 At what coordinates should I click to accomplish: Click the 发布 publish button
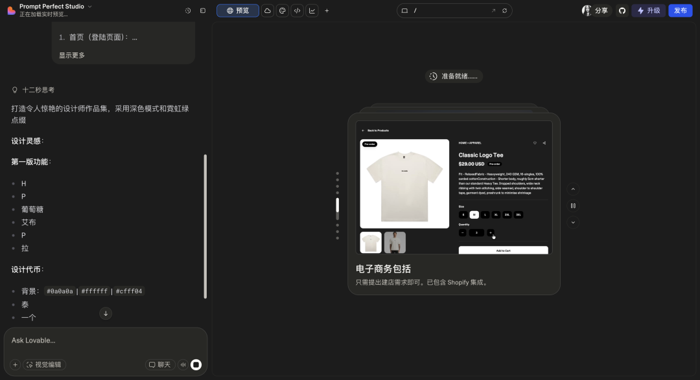(x=680, y=10)
